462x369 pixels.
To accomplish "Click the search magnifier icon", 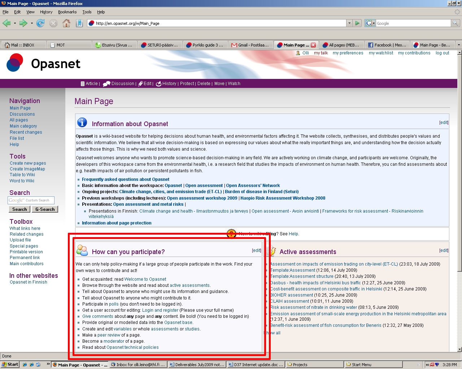I will pos(456,23).
